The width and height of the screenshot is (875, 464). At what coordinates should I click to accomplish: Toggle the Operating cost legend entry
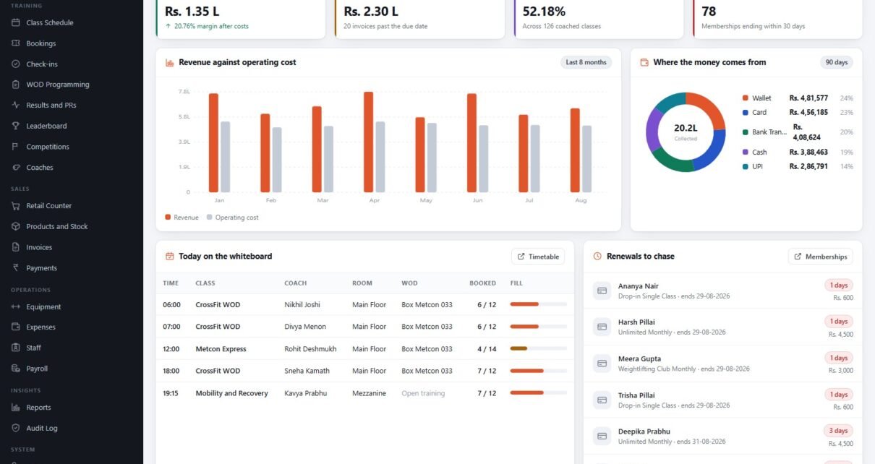tap(232, 218)
